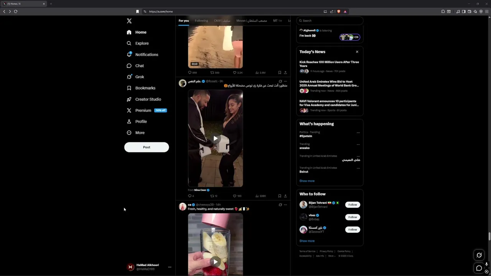Click the browser reload button
This screenshot has height=276, width=491.
[x=16, y=11]
